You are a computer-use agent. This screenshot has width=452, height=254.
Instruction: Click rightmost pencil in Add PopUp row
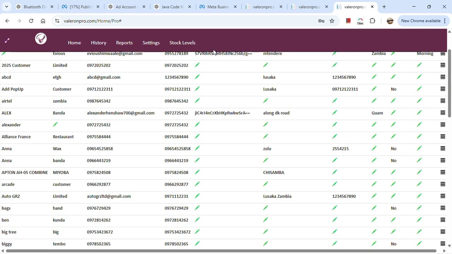(x=419, y=89)
